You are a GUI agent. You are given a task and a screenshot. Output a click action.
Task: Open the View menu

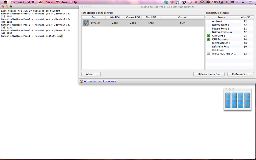click(50, 2)
